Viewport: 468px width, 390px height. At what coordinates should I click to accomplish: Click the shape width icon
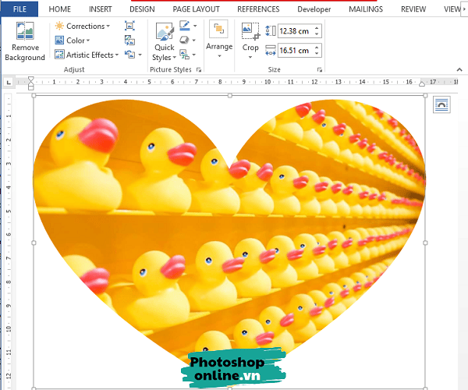point(271,50)
